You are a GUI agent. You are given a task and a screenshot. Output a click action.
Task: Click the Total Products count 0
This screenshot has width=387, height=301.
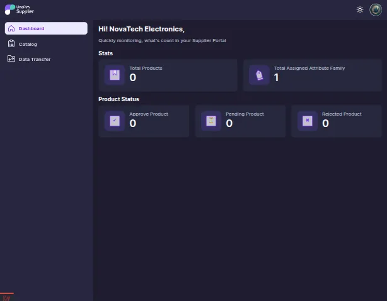pos(133,77)
